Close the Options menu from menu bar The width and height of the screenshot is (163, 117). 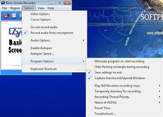click(x=29, y=8)
